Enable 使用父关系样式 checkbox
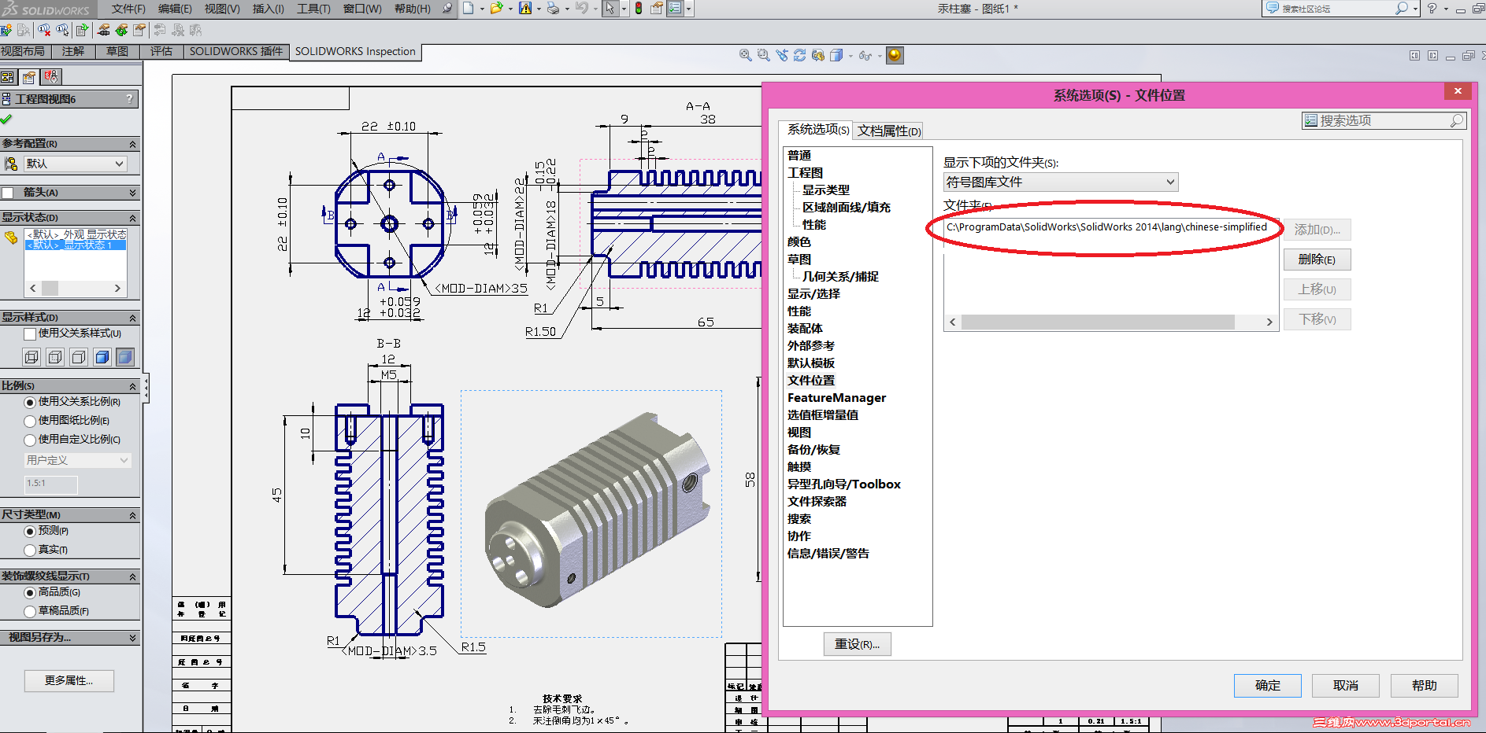Screen dimensions: 1486x733 (30, 333)
